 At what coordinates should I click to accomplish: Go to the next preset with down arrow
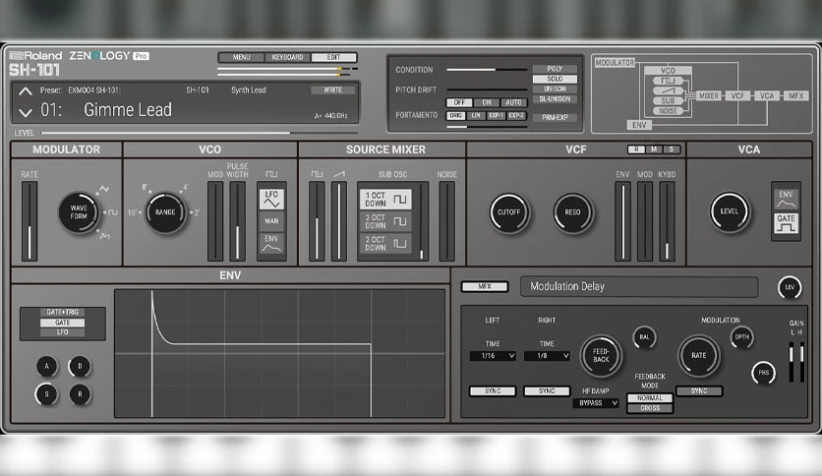(x=26, y=112)
